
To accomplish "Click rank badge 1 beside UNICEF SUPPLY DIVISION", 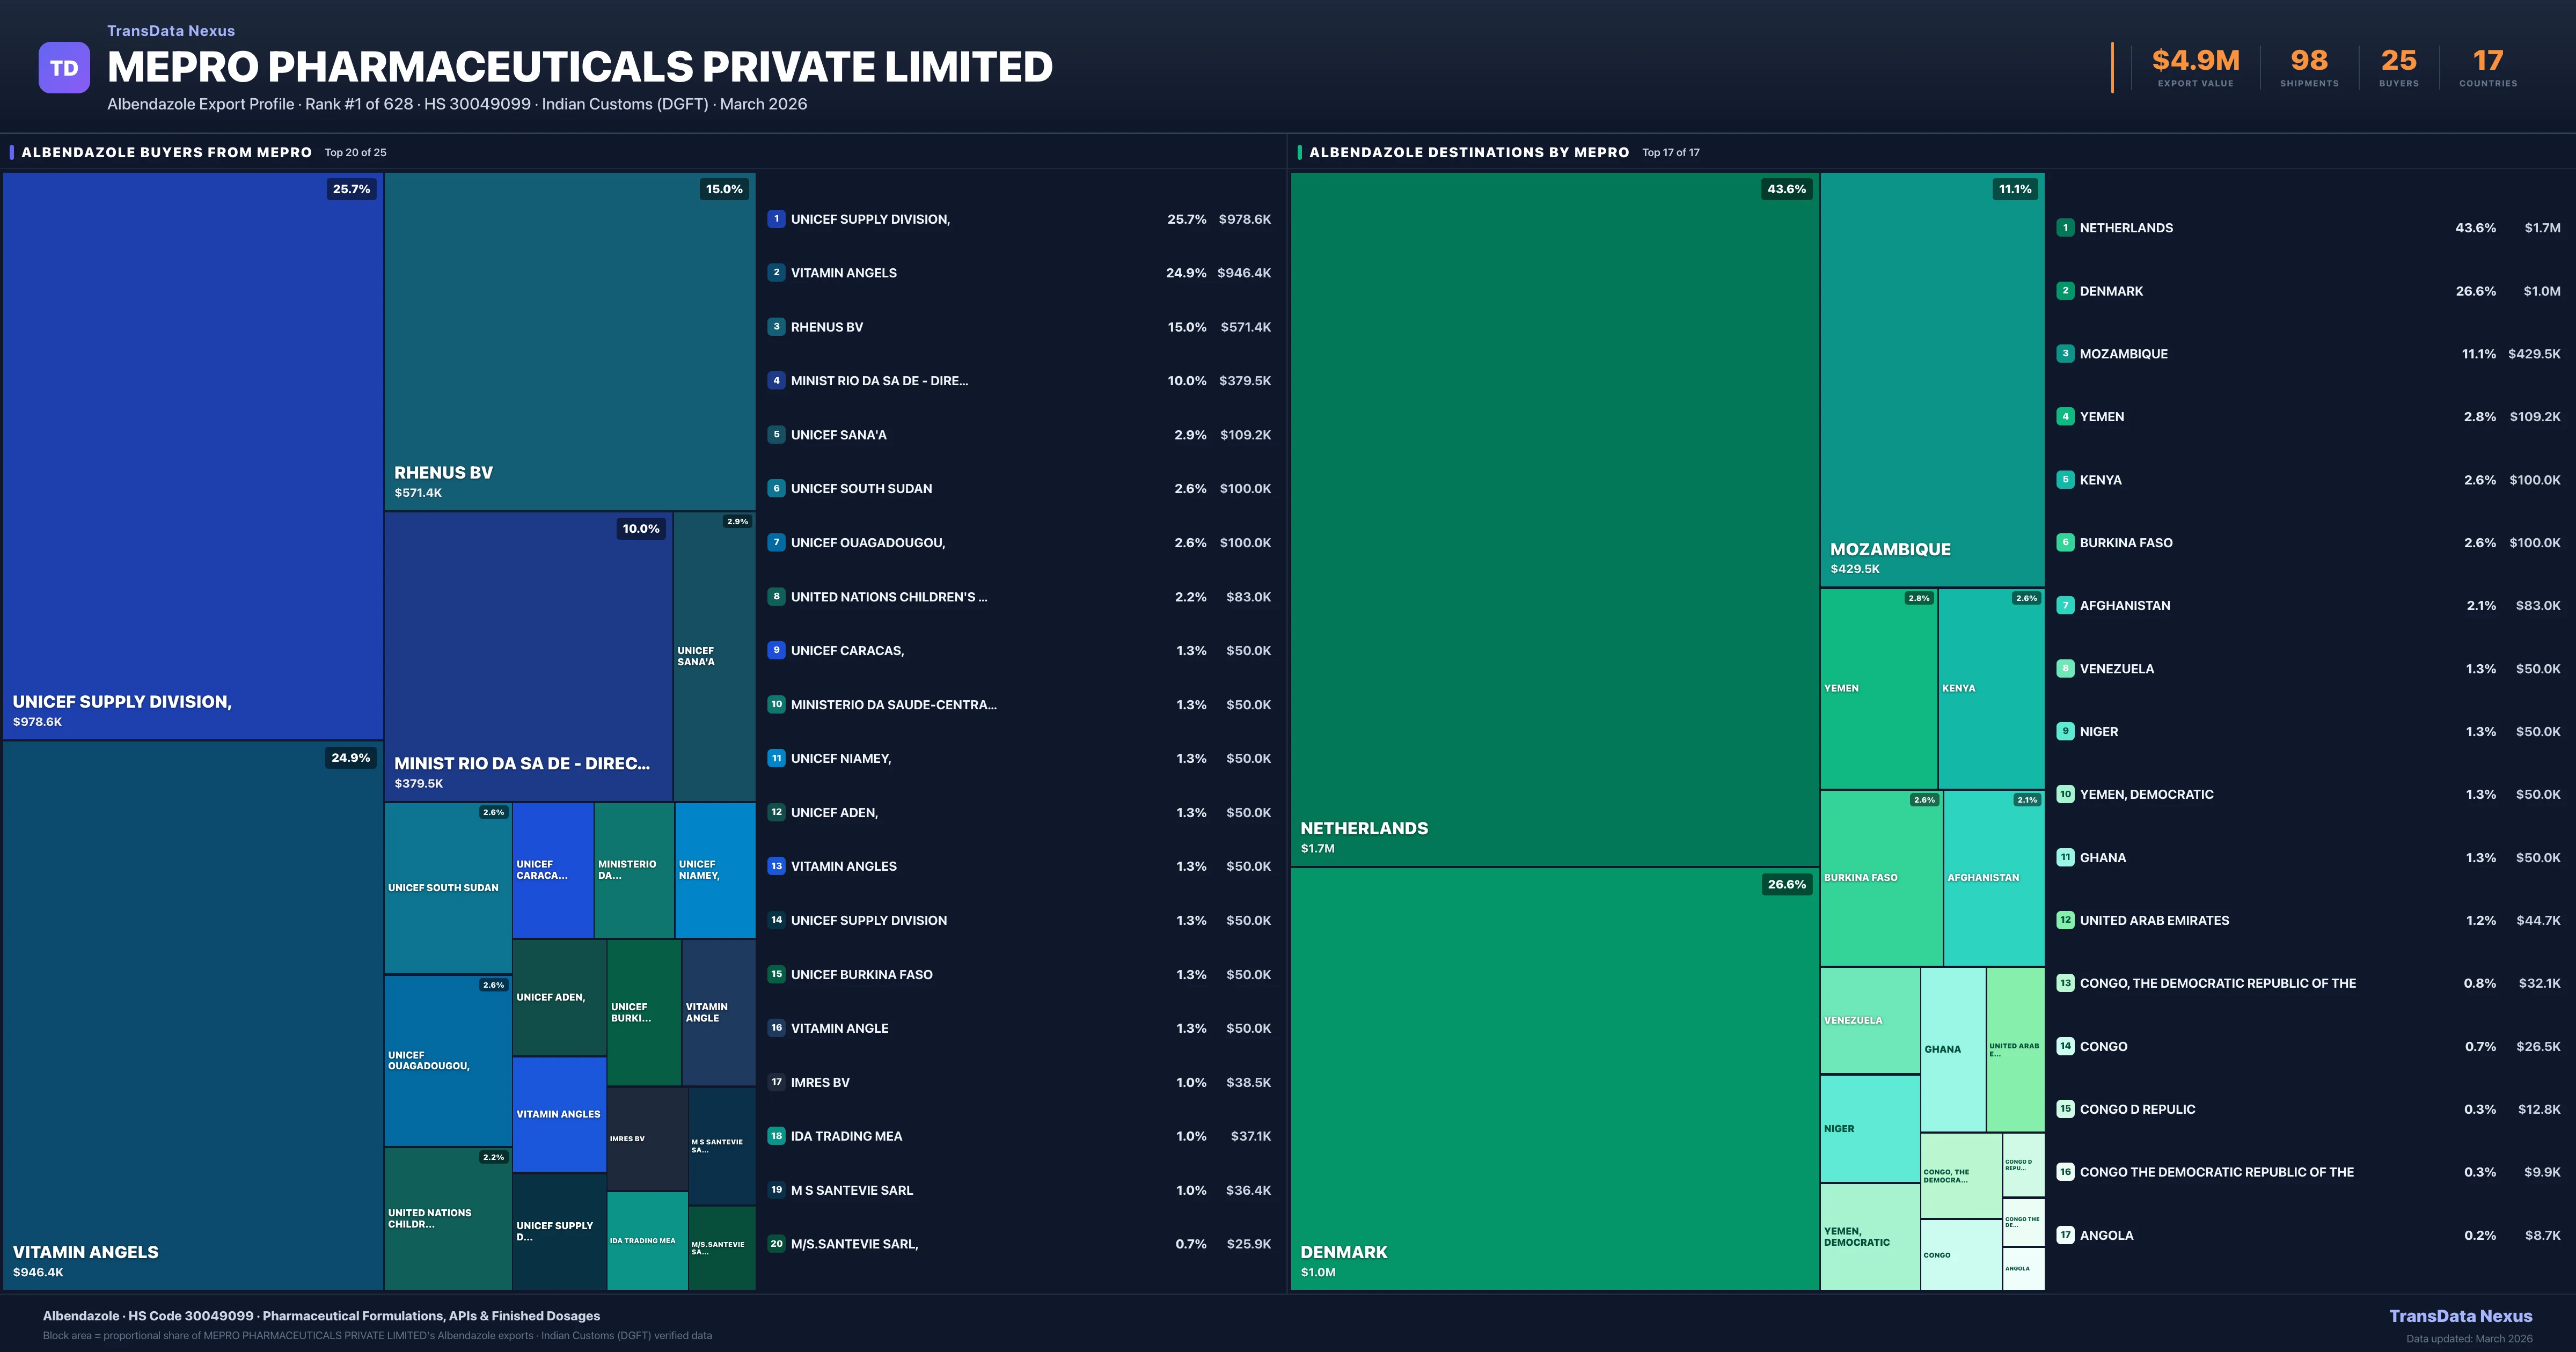I will (776, 219).
